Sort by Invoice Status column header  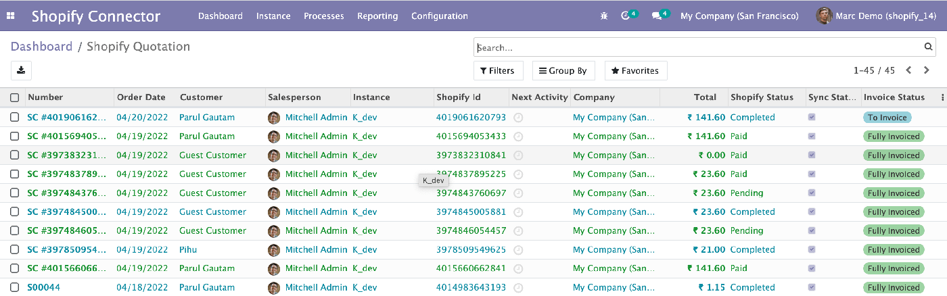[x=894, y=97]
